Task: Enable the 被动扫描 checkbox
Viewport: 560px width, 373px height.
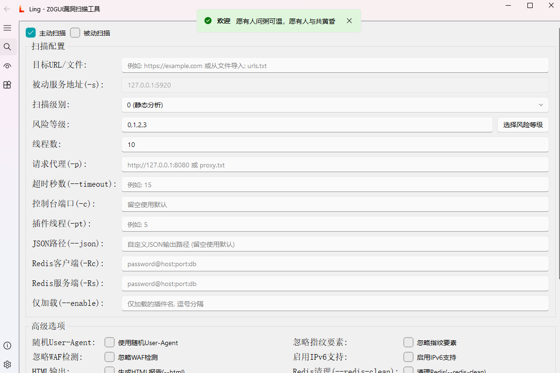Action: pos(75,33)
